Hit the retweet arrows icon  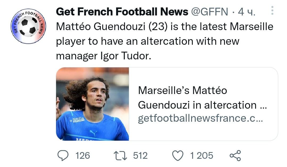click(121, 156)
